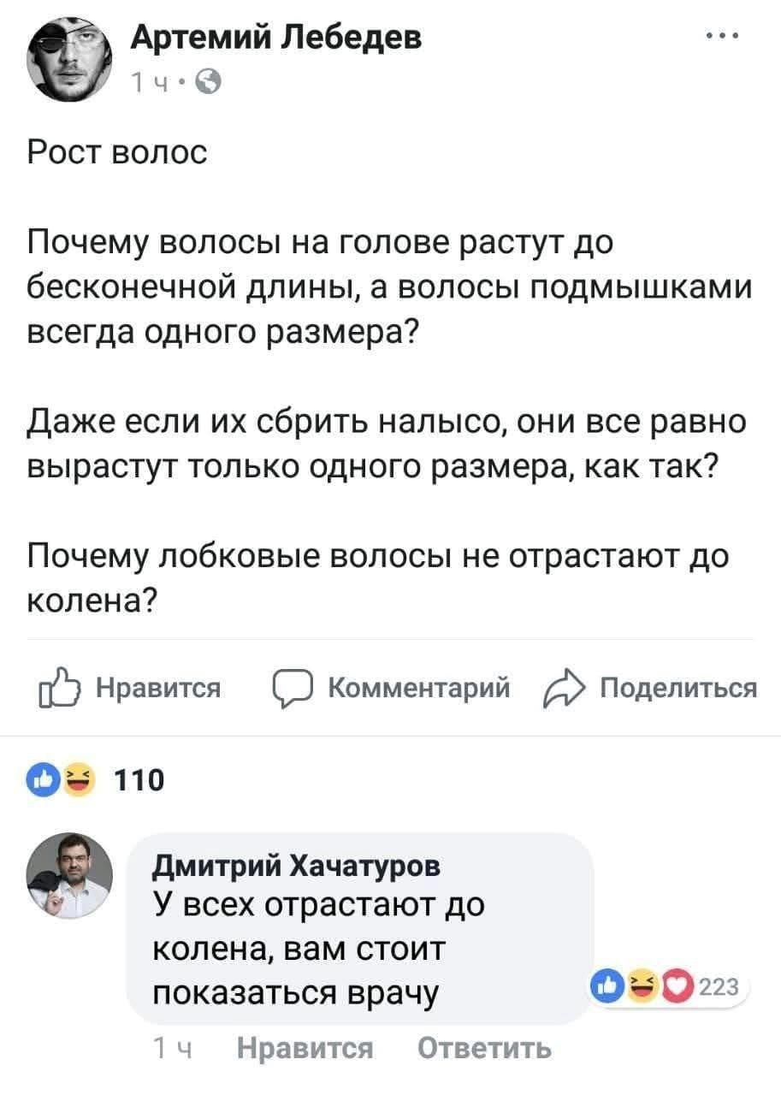Open the Артемий Лебедев profile name link
The image size is (781, 1095).
pos(275,38)
